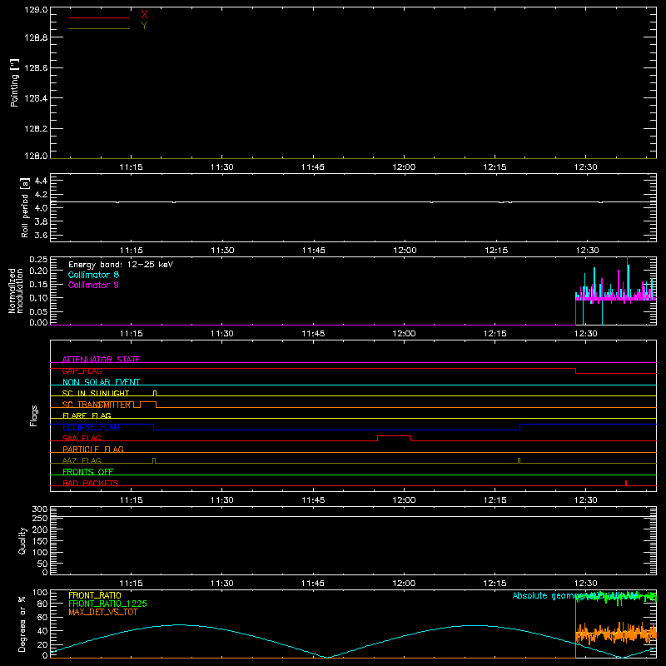Click the green FRONT_RATIO_1225 legend entry

[108, 604]
